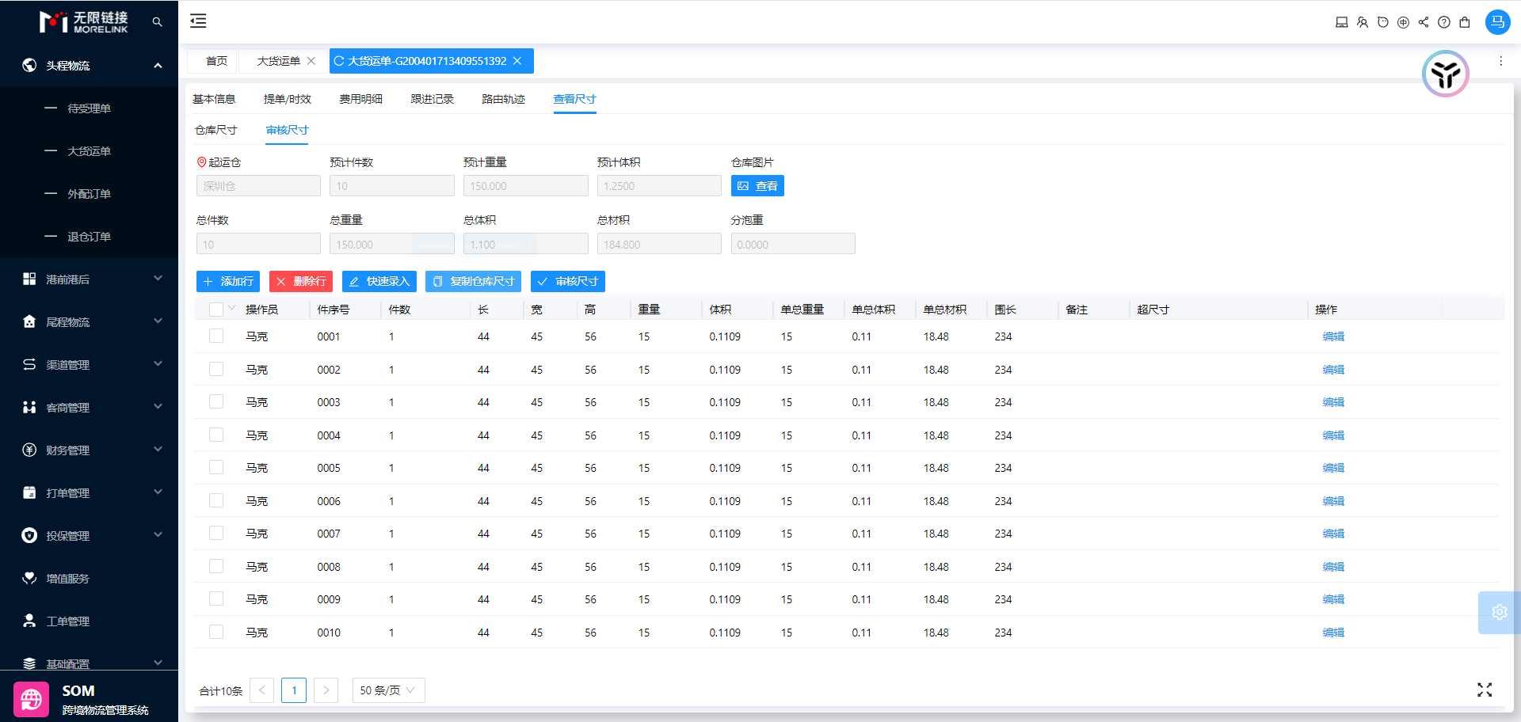Click the 客商管理 sidebar icon

29,407
